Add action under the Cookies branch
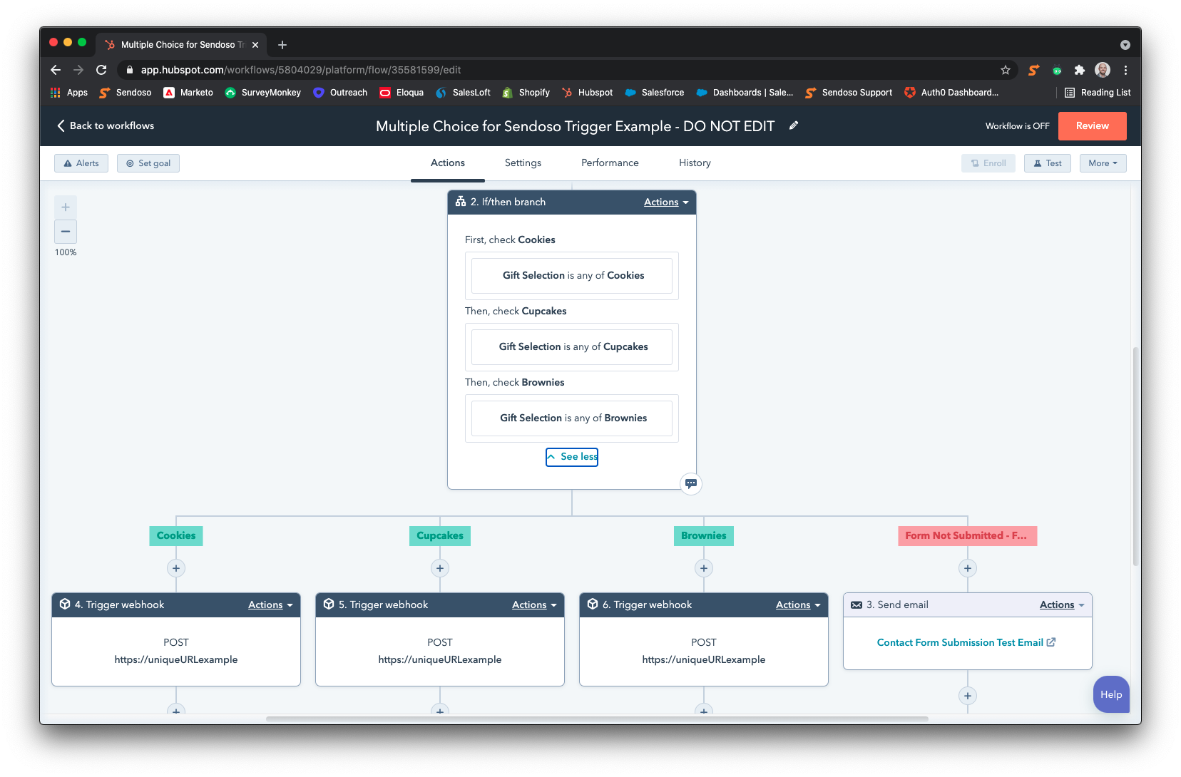The image size is (1181, 777). pyautogui.click(x=176, y=568)
